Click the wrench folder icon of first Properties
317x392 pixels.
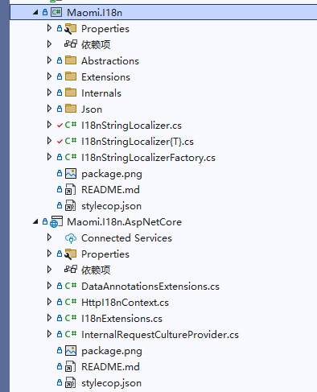point(71,29)
